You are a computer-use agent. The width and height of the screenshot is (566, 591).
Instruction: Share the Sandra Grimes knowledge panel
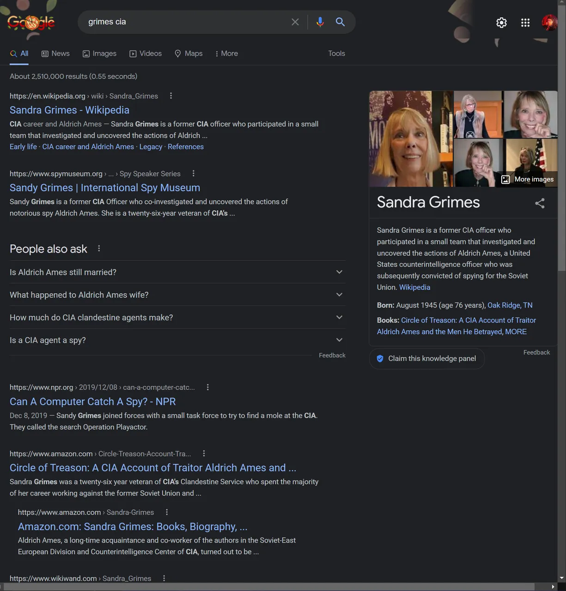point(540,203)
